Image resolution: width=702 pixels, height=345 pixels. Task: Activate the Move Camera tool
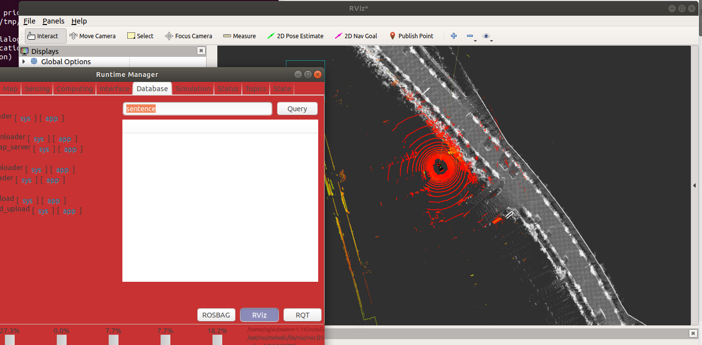[x=93, y=36]
